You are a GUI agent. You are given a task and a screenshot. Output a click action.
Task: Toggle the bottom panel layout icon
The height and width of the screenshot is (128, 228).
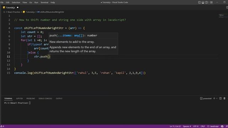pyautogui.click(x=203, y=2)
